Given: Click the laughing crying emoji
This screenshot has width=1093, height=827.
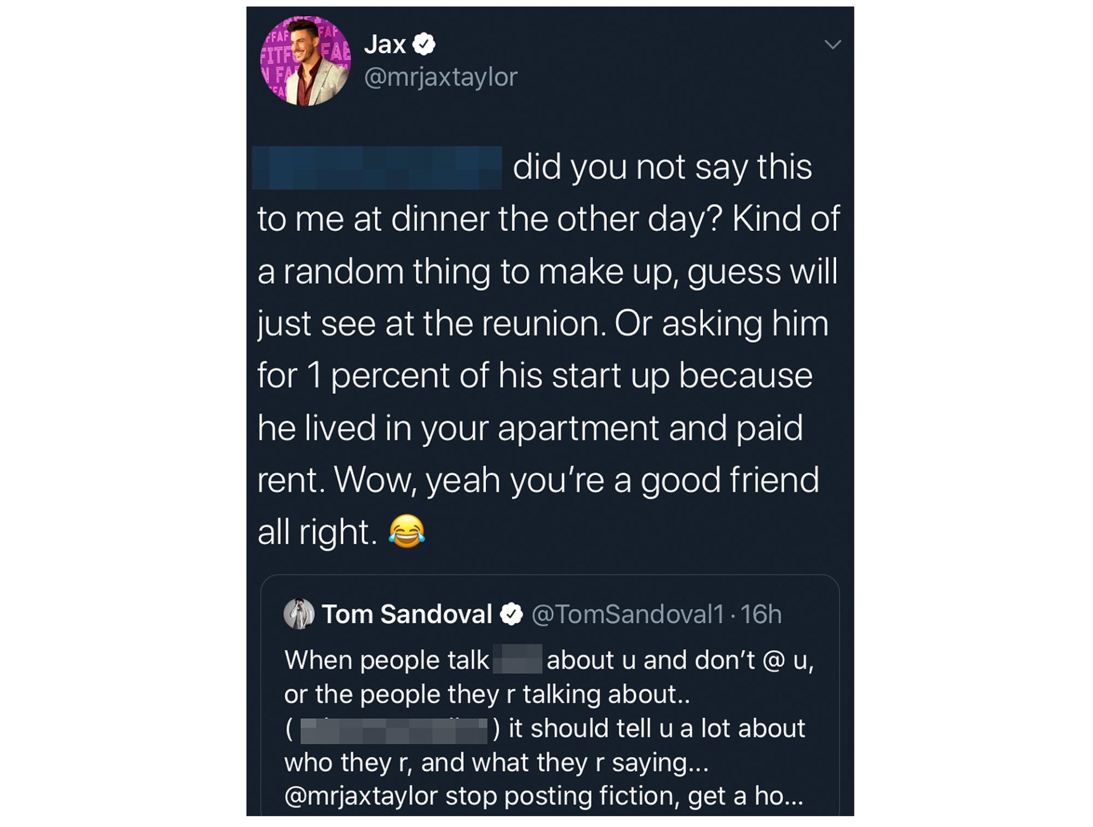Looking at the screenshot, I should coord(407,531).
